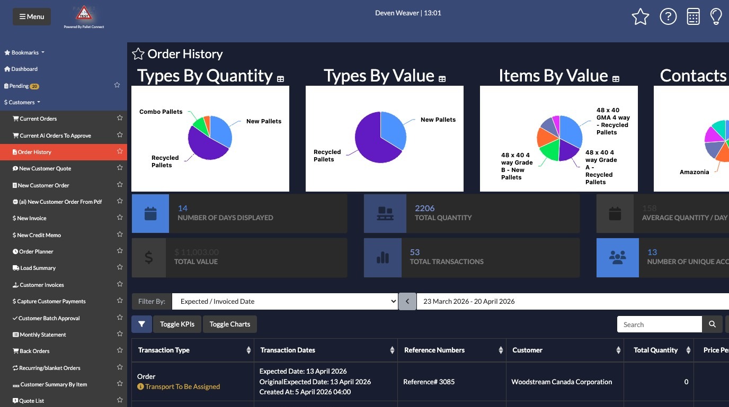Click the New Pallets slice in Types By Value

395,129
